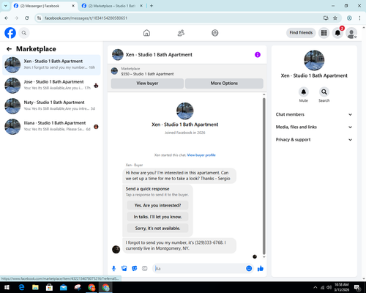Open the notifications bell
The width and height of the screenshot is (366, 293).
337,33
